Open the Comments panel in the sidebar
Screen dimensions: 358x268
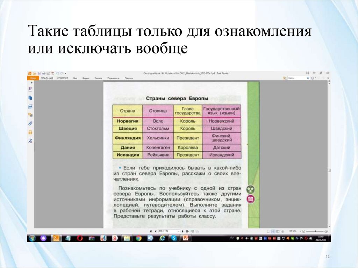pos(30,115)
